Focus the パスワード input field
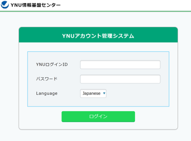 point(120,79)
